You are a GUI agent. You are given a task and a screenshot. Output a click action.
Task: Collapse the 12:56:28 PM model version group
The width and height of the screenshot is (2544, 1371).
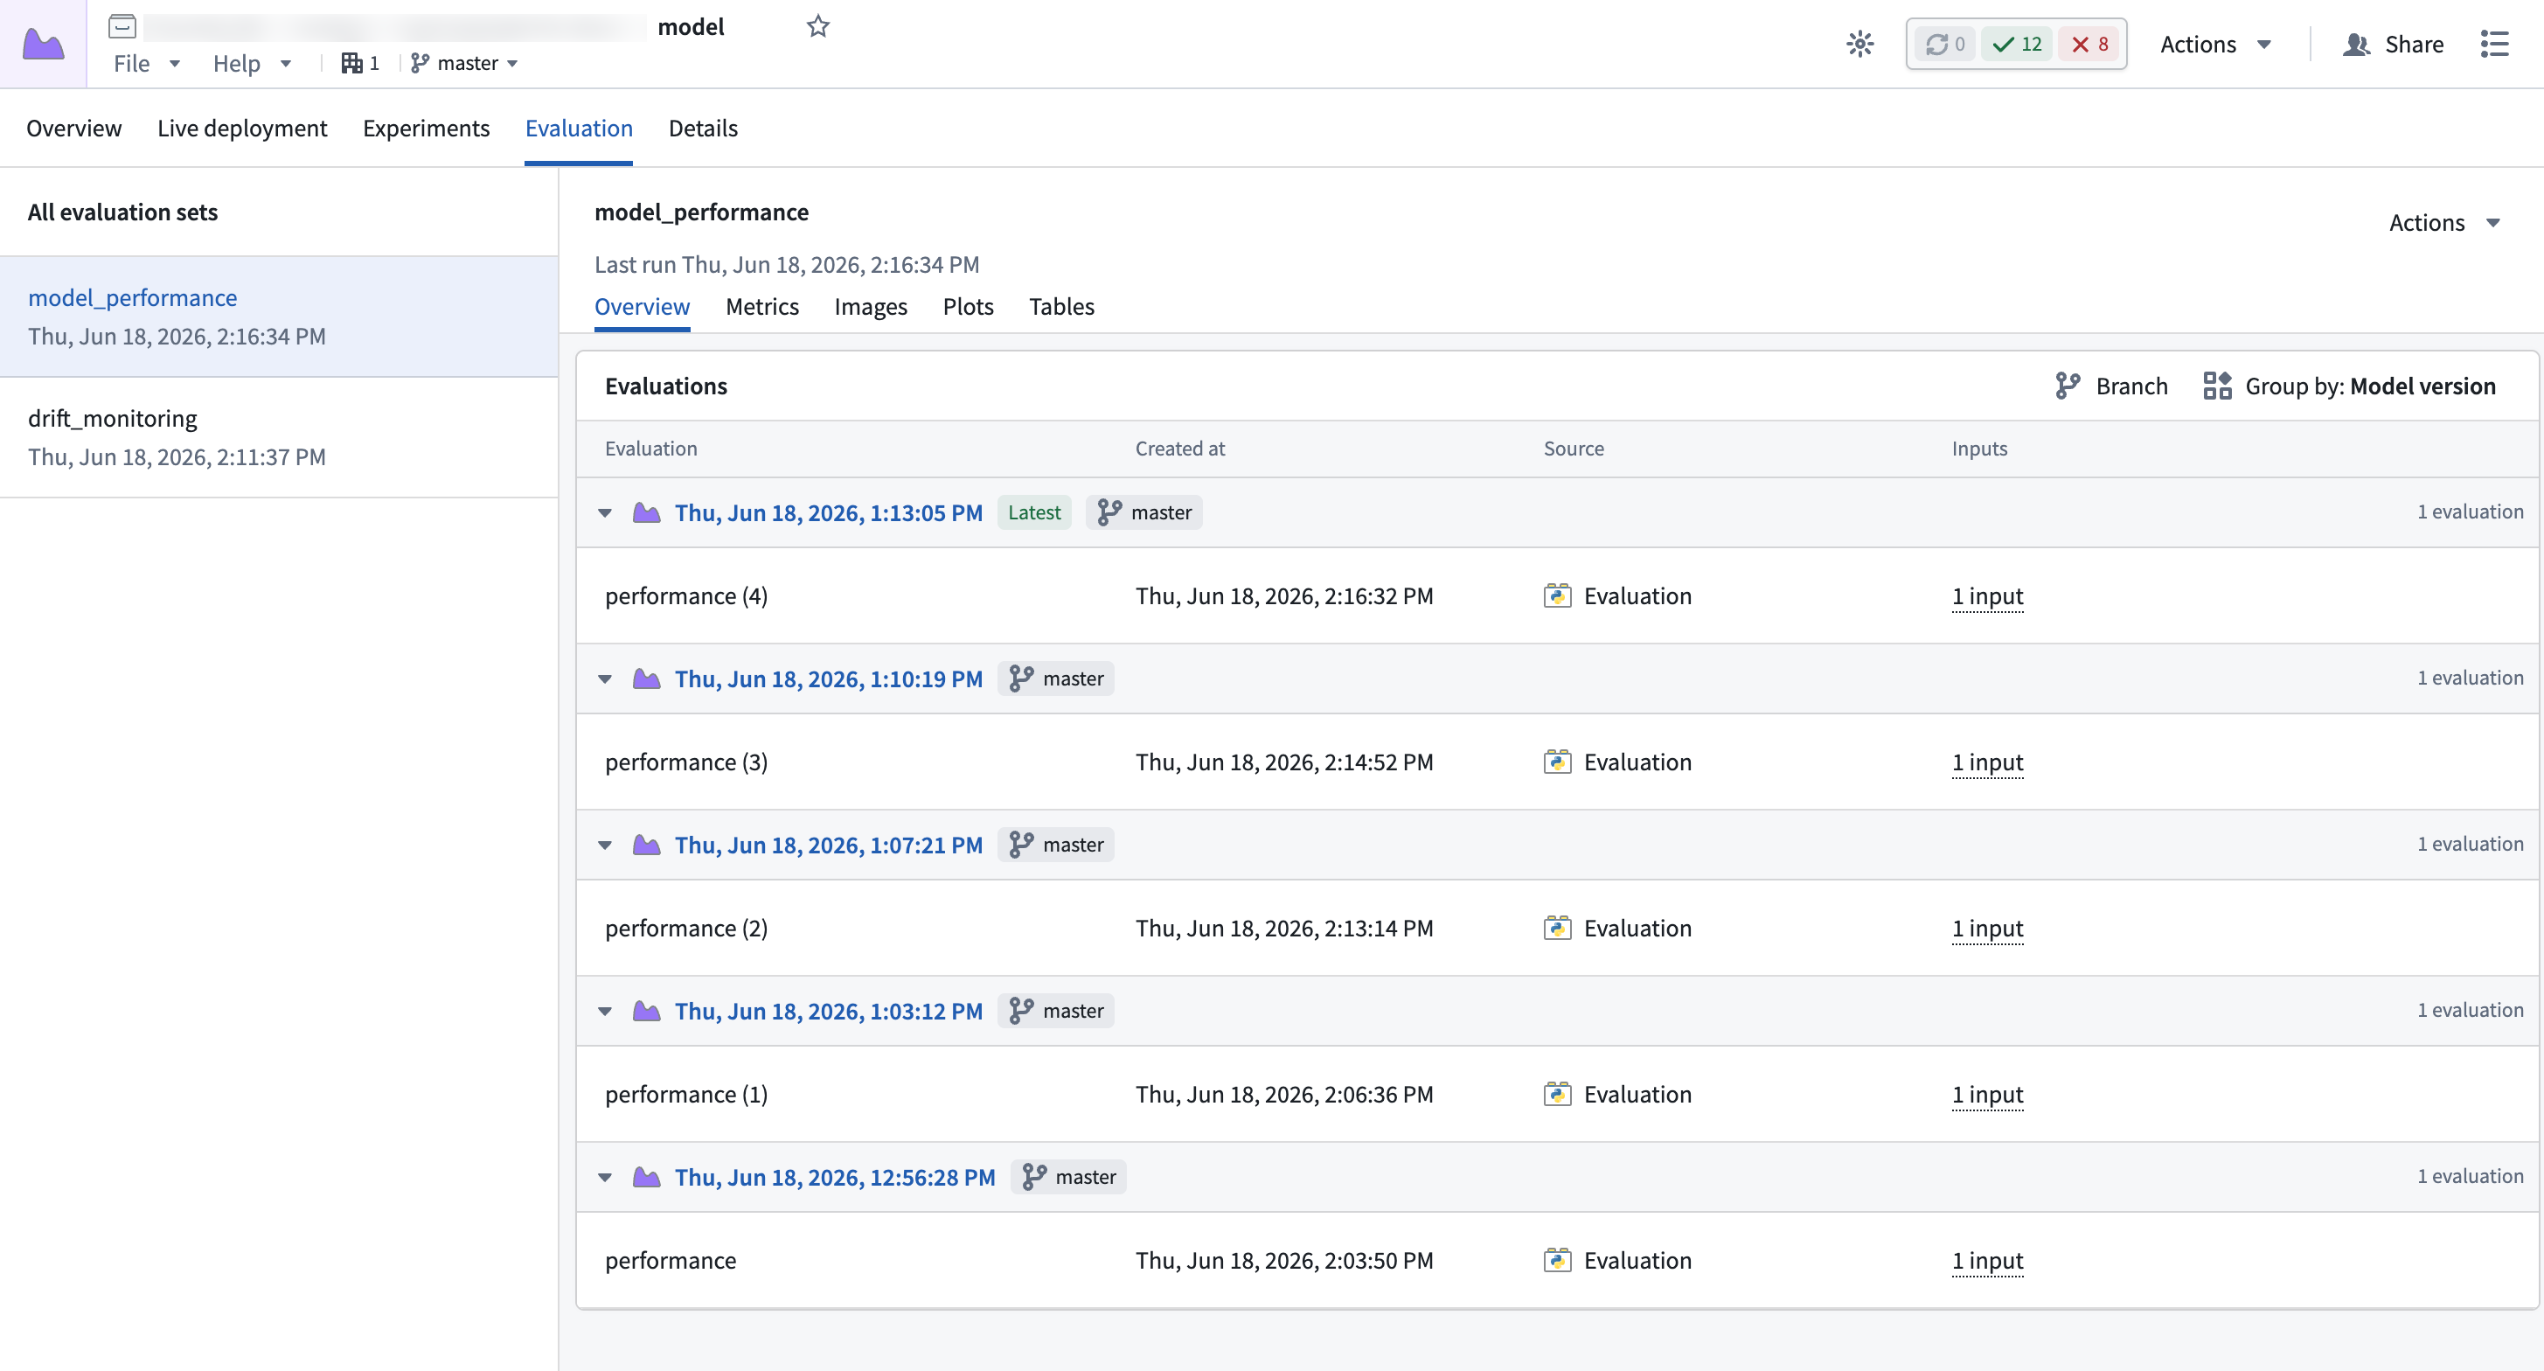click(604, 1176)
